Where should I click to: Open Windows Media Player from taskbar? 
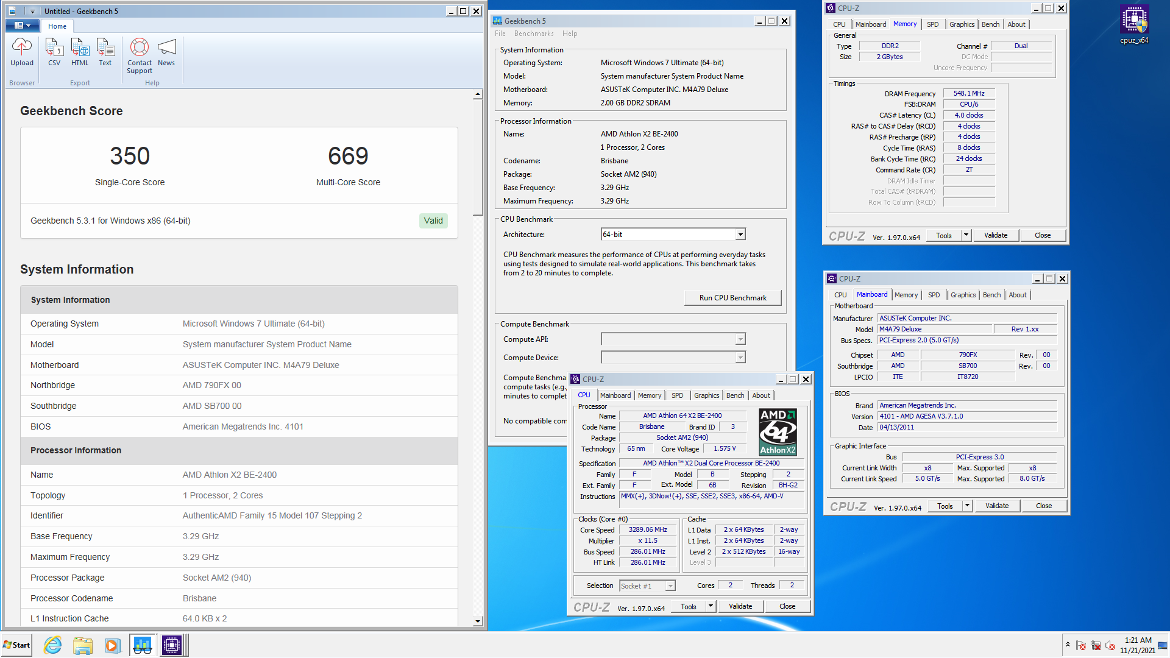[x=112, y=645]
